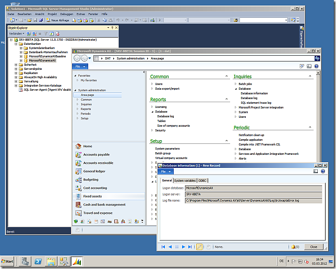
Task: Expand the Replikation folder
Action: pyautogui.click(x=16, y=73)
